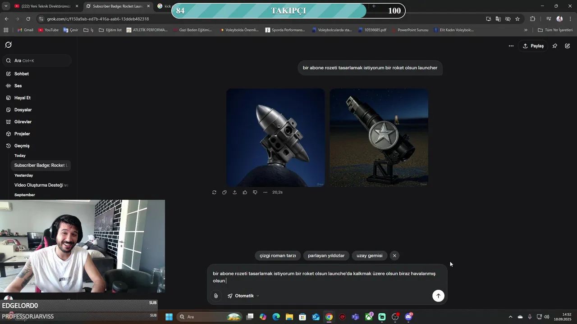Open the YouTube bookmark
Viewport: 577px width, 324px height.
click(x=48, y=30)
